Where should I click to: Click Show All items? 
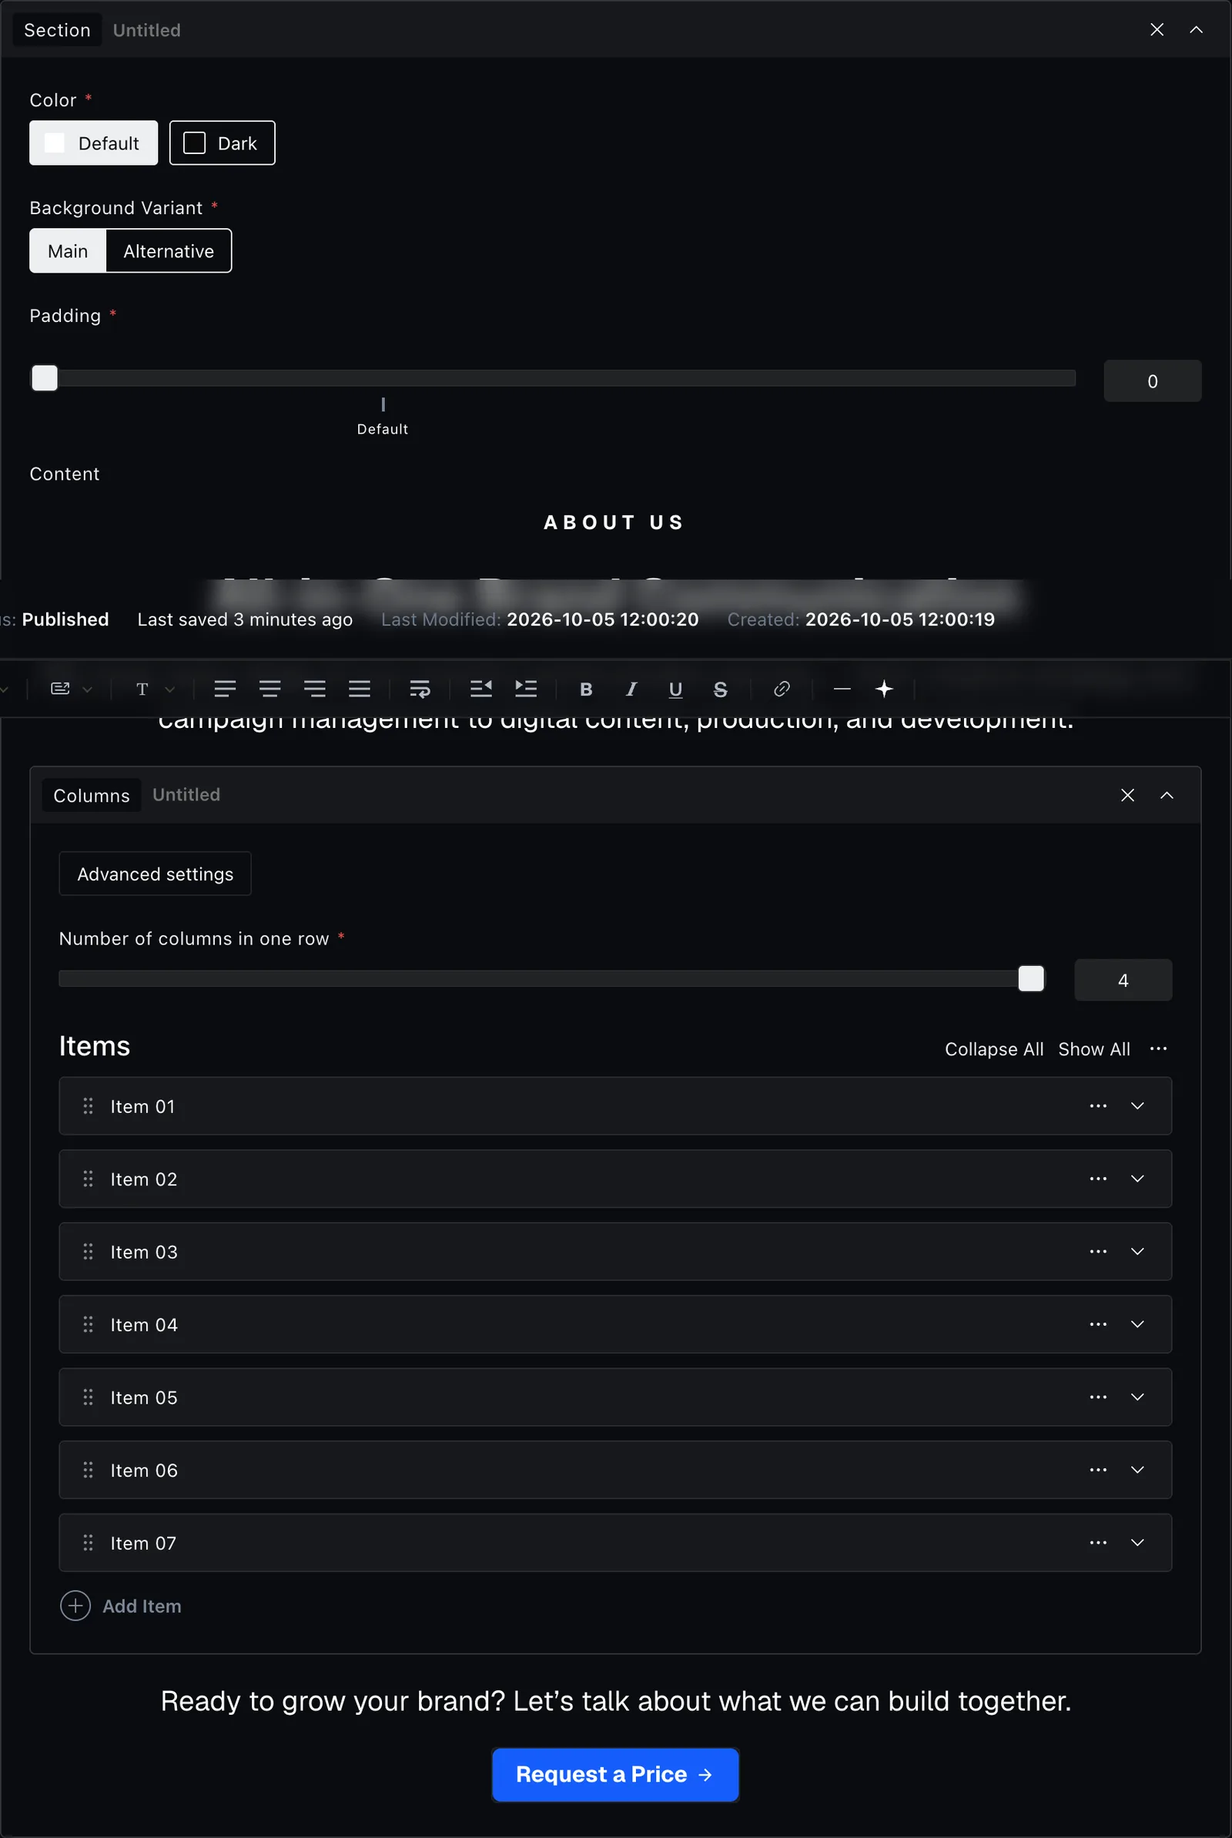1093,1049
